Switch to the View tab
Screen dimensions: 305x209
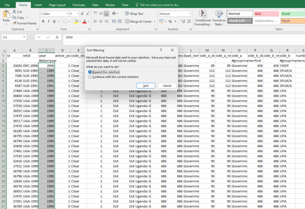click(x=125, y=5)
